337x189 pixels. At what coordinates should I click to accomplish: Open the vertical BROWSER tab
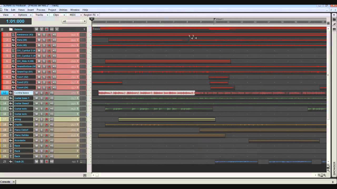click(x=334, y=168)
